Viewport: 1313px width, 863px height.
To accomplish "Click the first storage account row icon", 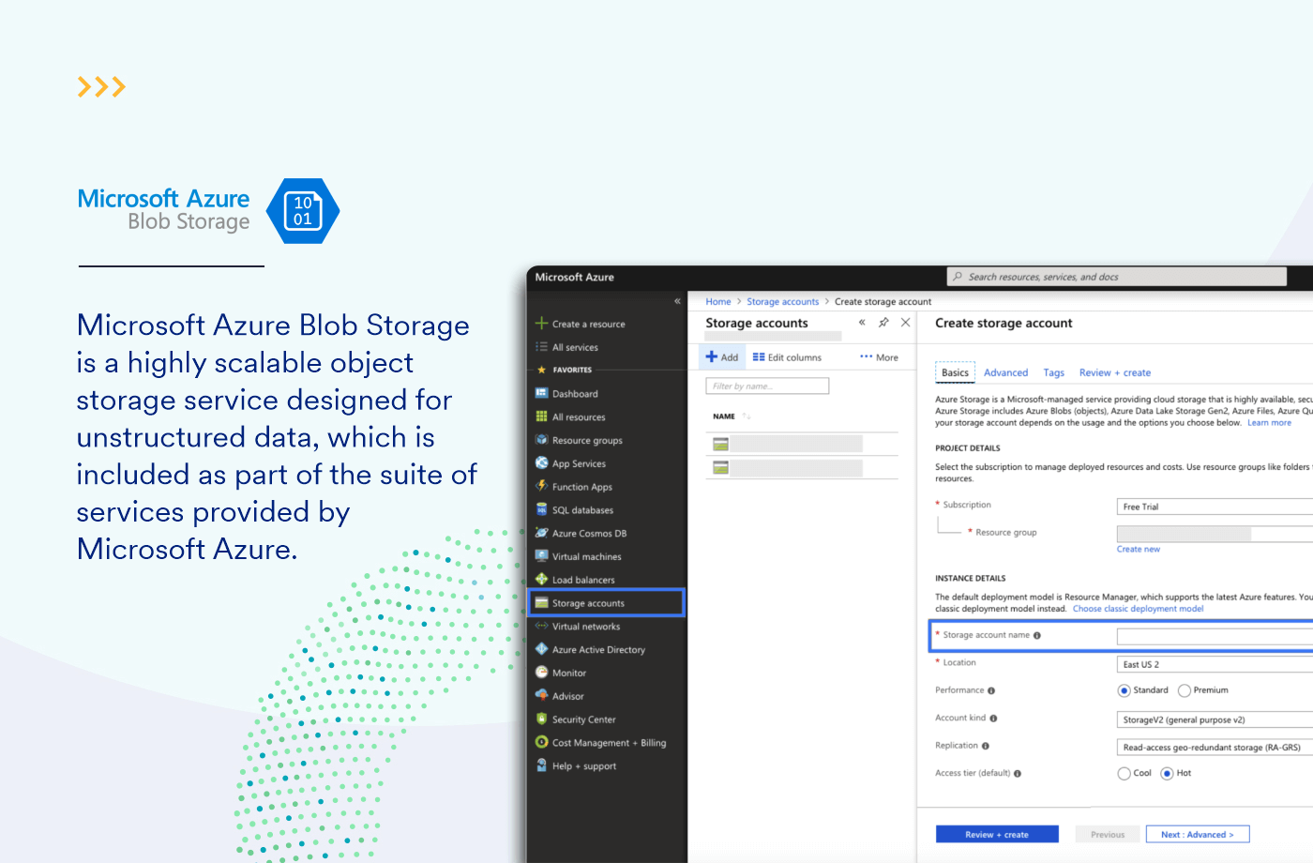I will tap(720, 444).
